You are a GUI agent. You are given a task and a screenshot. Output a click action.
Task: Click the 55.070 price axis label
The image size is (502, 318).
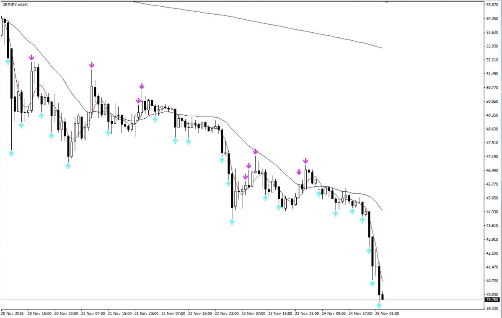tap(492, 5)
